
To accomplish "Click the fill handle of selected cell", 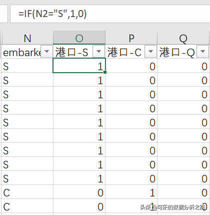I will coord(105,72).
